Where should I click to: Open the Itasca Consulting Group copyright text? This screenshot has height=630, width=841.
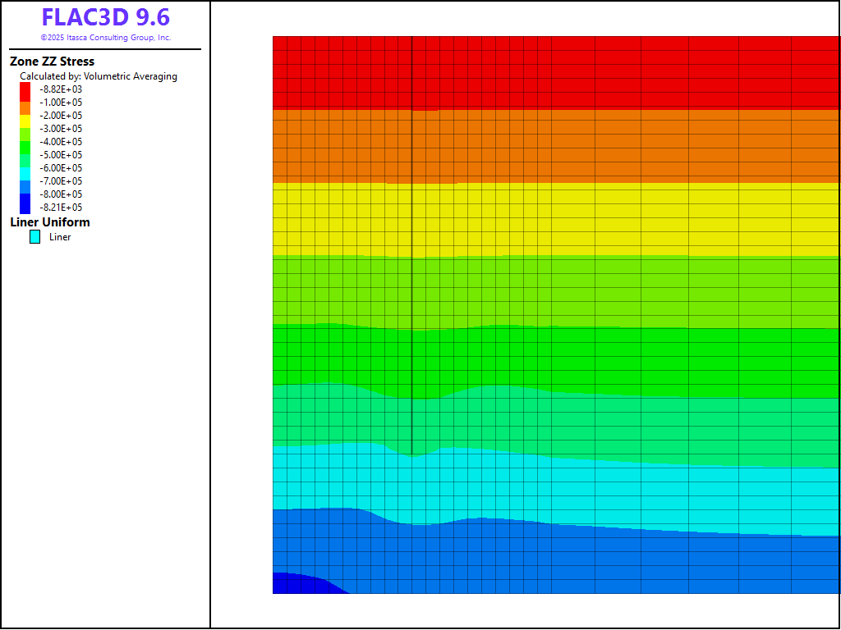pyautogui.click(x=105, y=38)
